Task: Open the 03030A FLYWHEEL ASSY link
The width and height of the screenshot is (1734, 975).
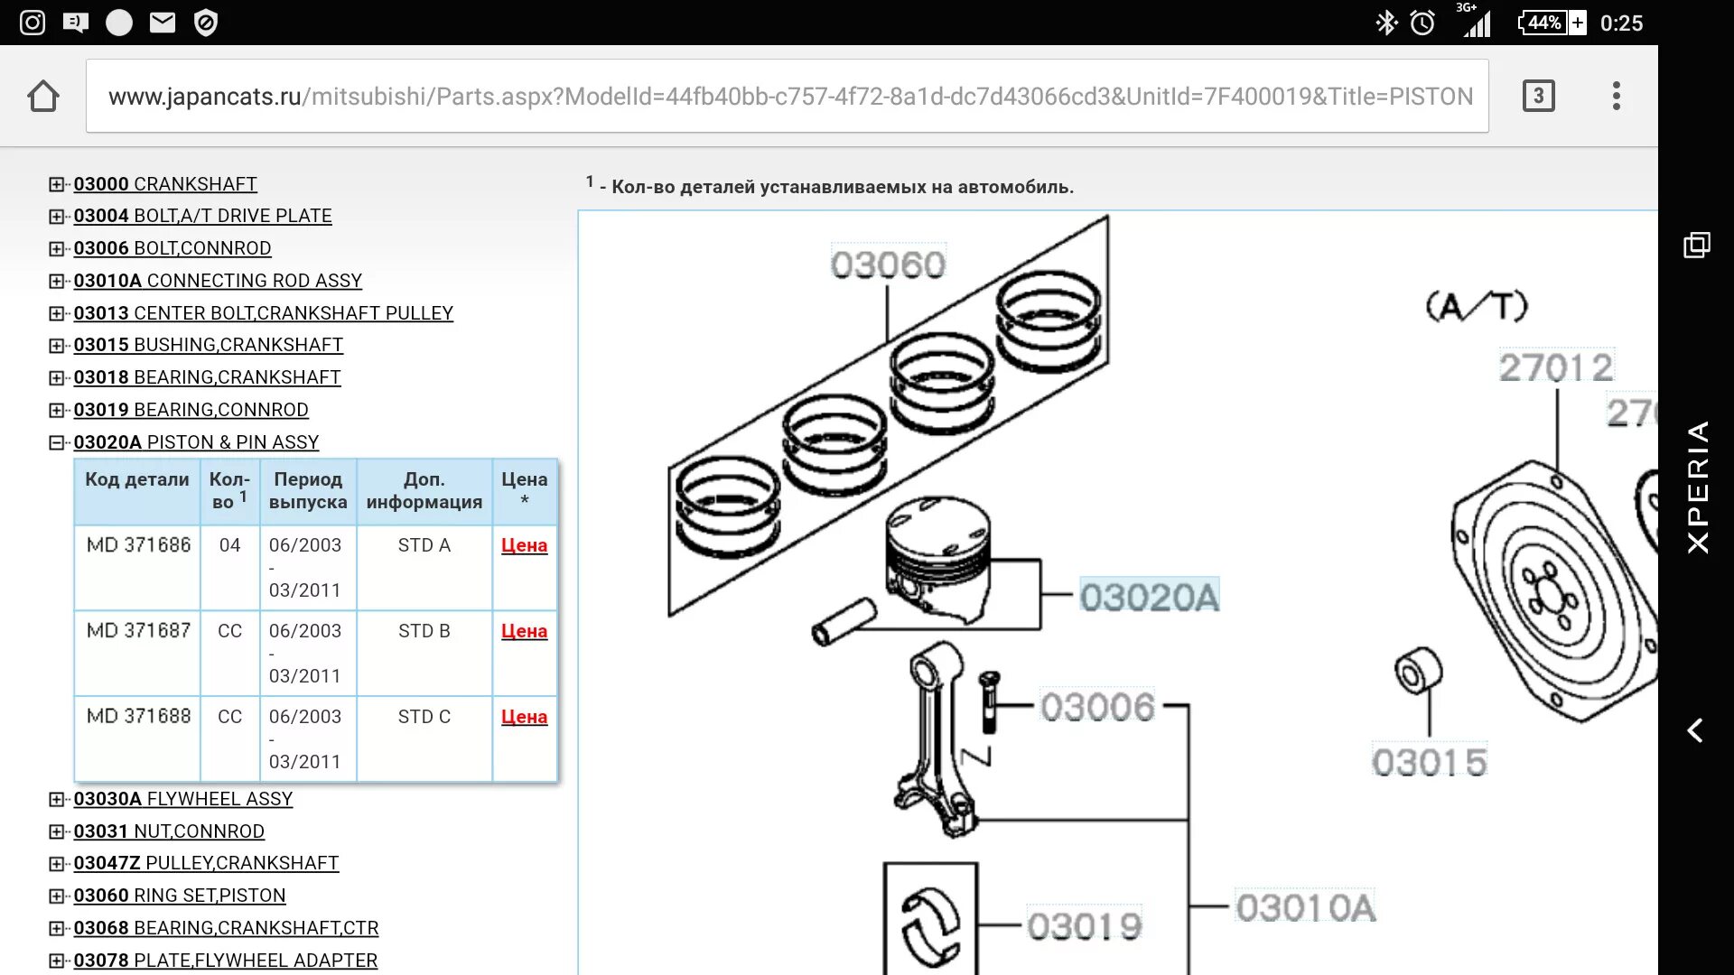Action: (x=183, y=799)
